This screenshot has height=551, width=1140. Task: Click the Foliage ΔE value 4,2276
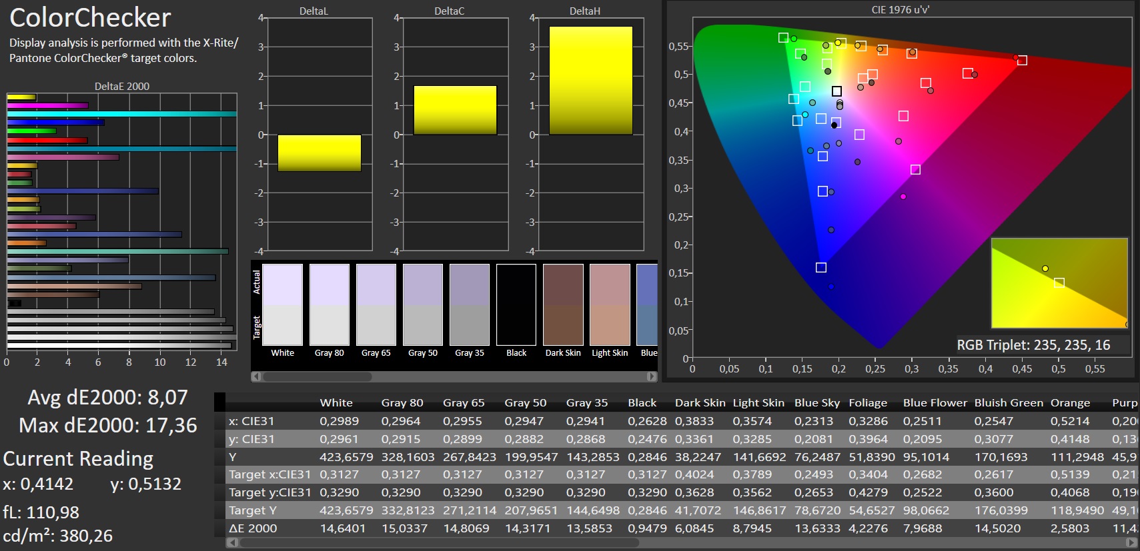tap(869, 528)
